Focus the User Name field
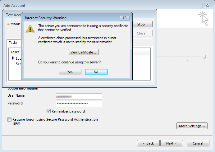 pos(79,96)
